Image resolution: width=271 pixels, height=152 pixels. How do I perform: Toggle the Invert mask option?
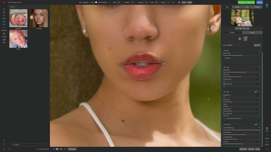(184, 2)
